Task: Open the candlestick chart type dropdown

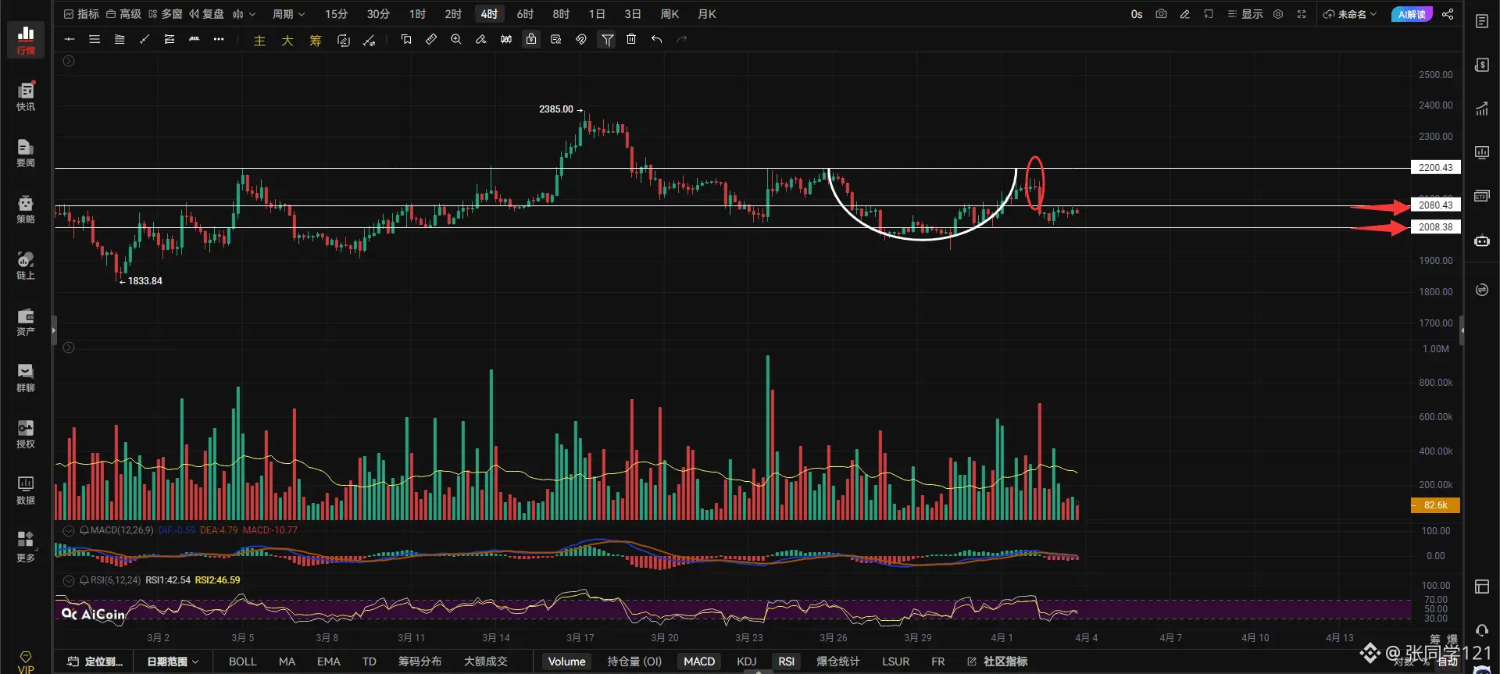Action: pyautogui.click(x=244, y=14)
